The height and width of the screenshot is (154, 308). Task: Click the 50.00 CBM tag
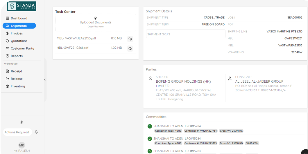coord(252,143)
